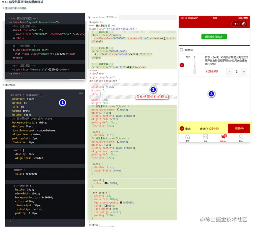Click '<style lang="scss">' line in editor

(x=102, y=77)
